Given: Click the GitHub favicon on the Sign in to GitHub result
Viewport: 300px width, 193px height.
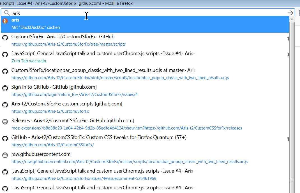Looking at the screenshot, I should 5,88.
